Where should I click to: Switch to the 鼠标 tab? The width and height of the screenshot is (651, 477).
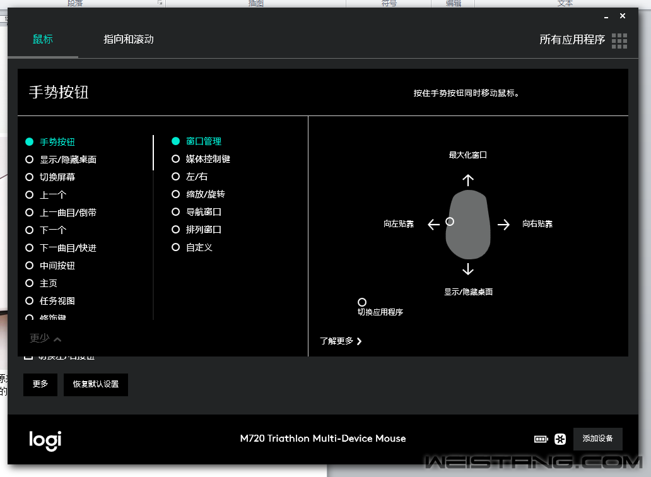point(43,40)
